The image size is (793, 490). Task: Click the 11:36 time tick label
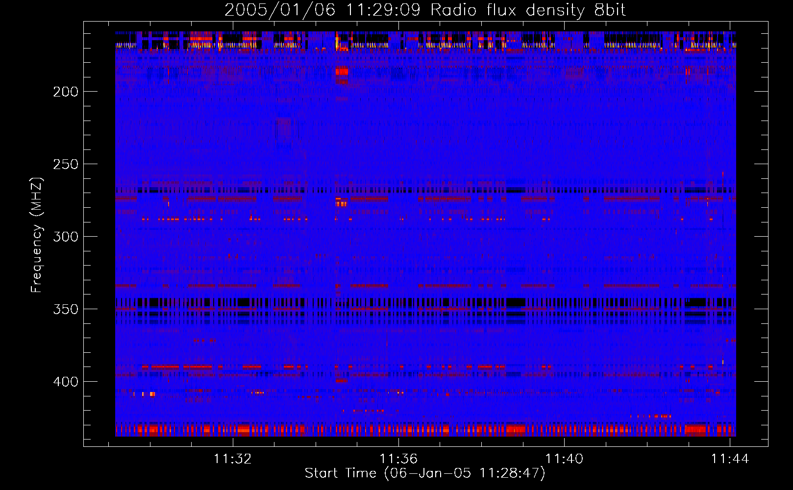pos(398,459)
